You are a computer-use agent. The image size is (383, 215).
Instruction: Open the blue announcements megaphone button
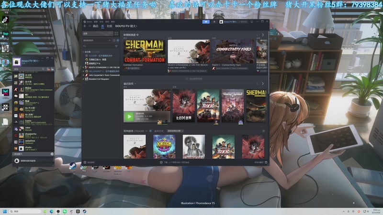pyautogui.click(x=206, y=21)
